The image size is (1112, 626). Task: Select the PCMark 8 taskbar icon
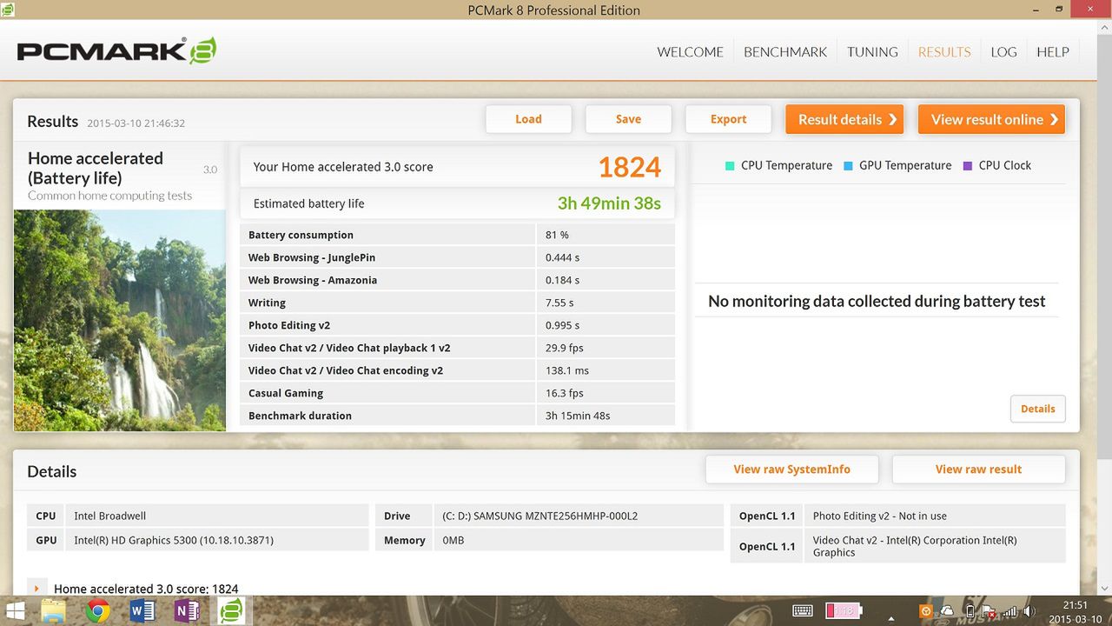pyautogui.click(x=231, y=611)
